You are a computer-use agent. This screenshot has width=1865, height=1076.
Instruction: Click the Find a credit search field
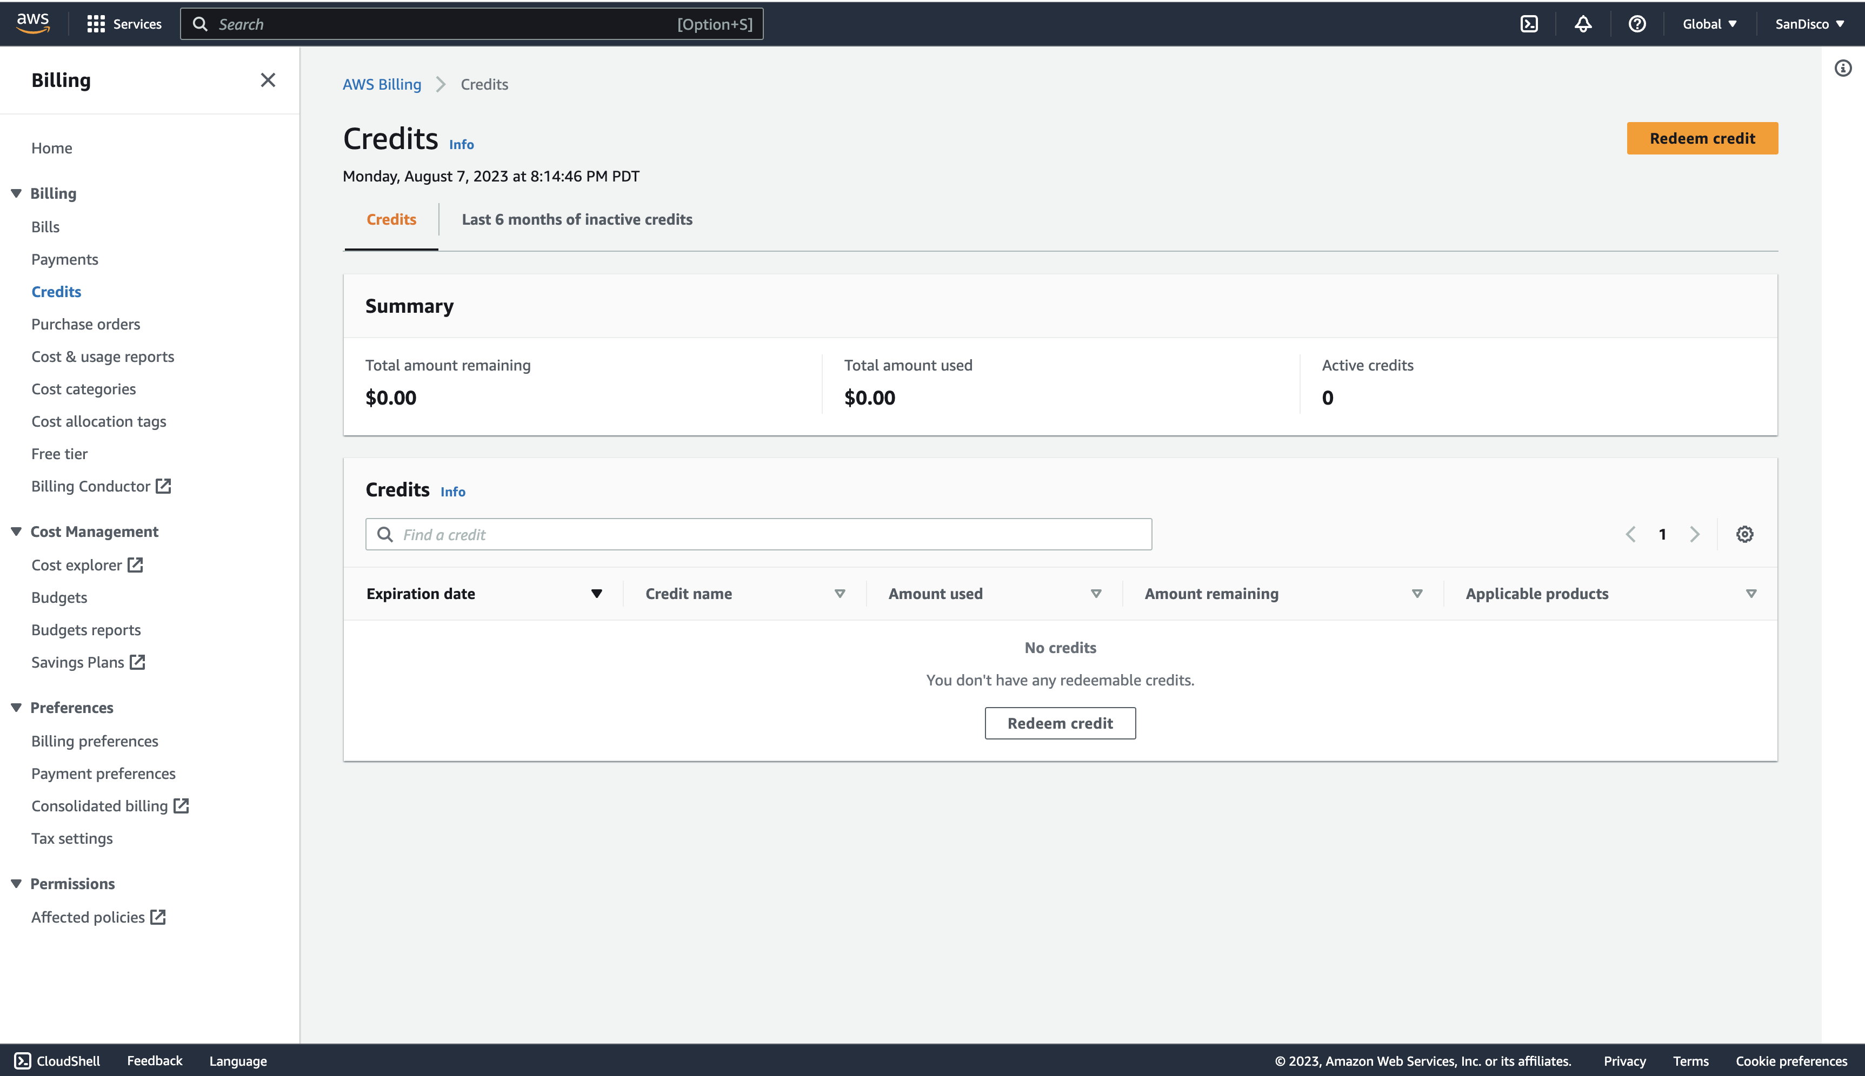coord(758,534)
